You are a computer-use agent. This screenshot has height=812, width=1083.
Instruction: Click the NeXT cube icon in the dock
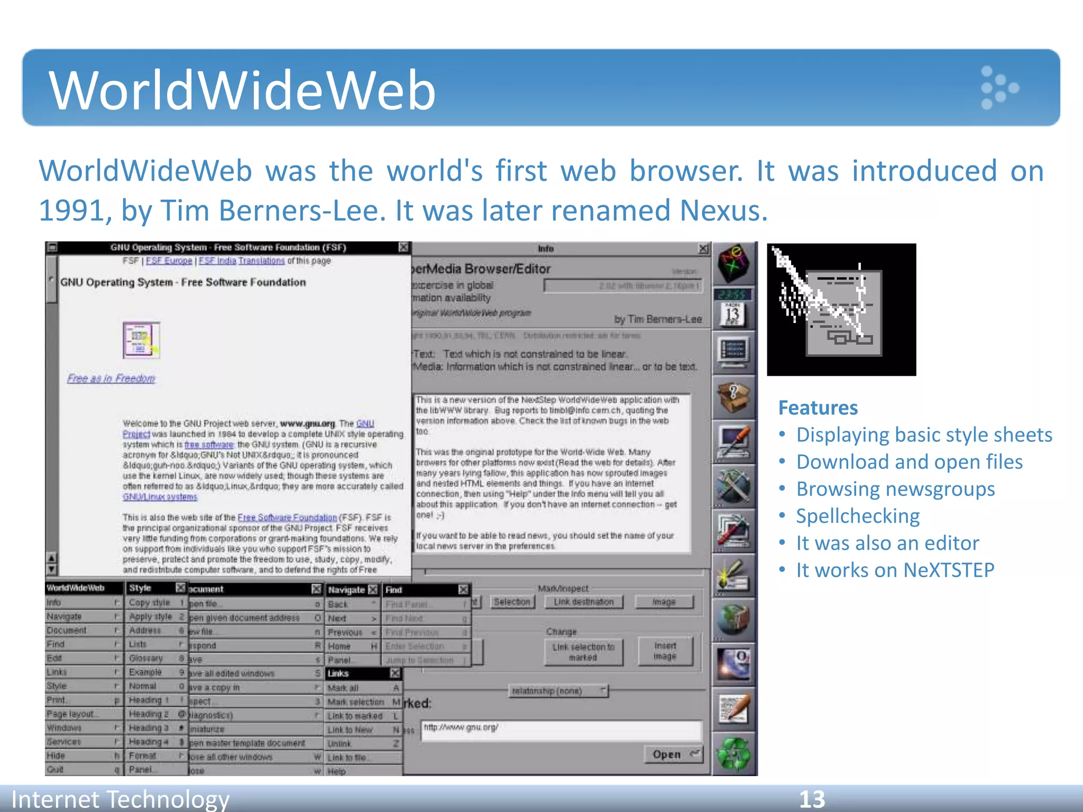pos(734,264)
